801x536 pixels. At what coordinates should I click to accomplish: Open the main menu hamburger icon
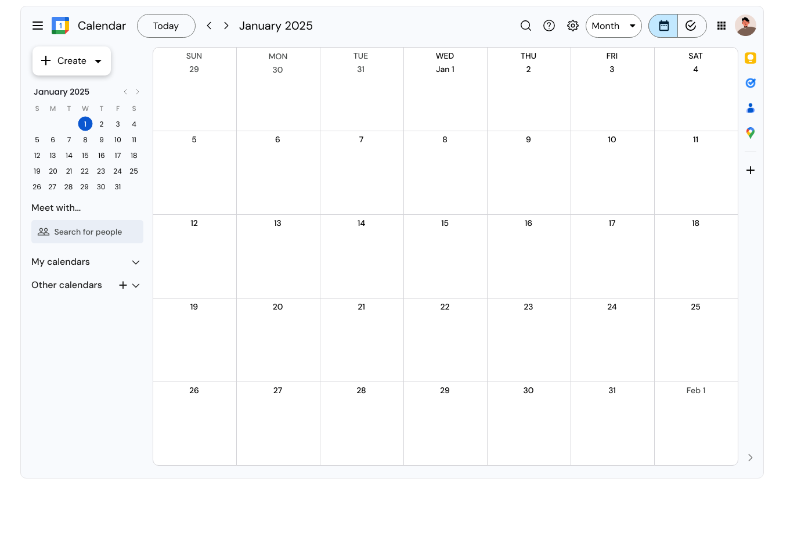[38, 26]
